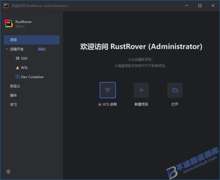Open the 插件 page

(x=13, y=95)
